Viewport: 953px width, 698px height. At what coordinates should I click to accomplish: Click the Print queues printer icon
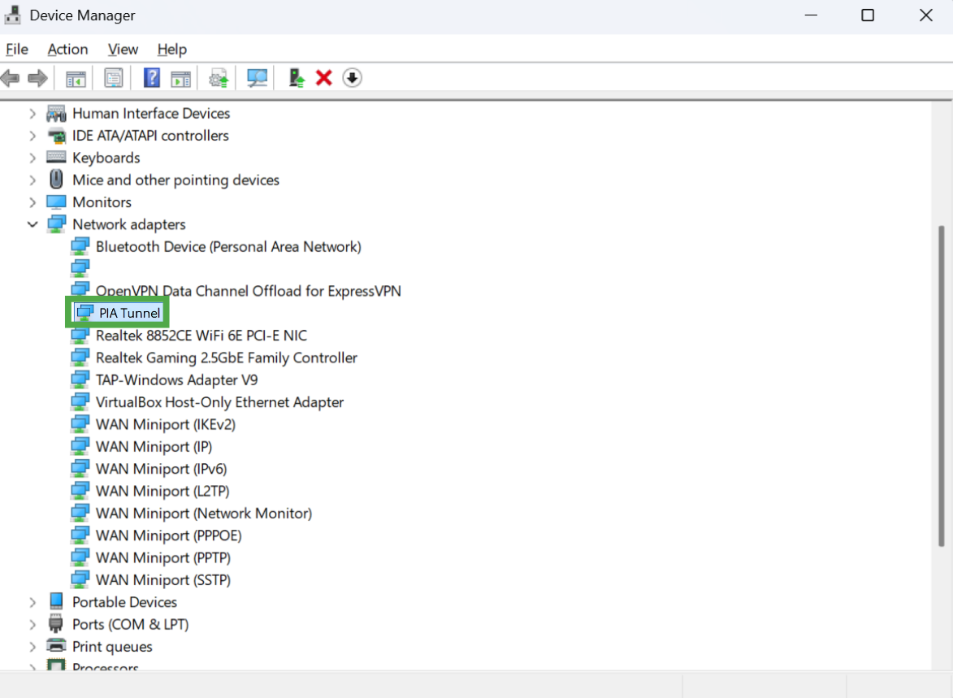(x=57, y=646)
